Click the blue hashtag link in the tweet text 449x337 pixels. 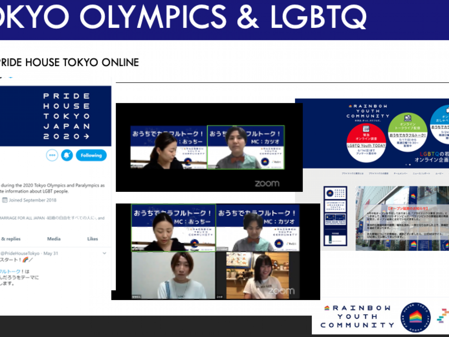click(10, 271)
